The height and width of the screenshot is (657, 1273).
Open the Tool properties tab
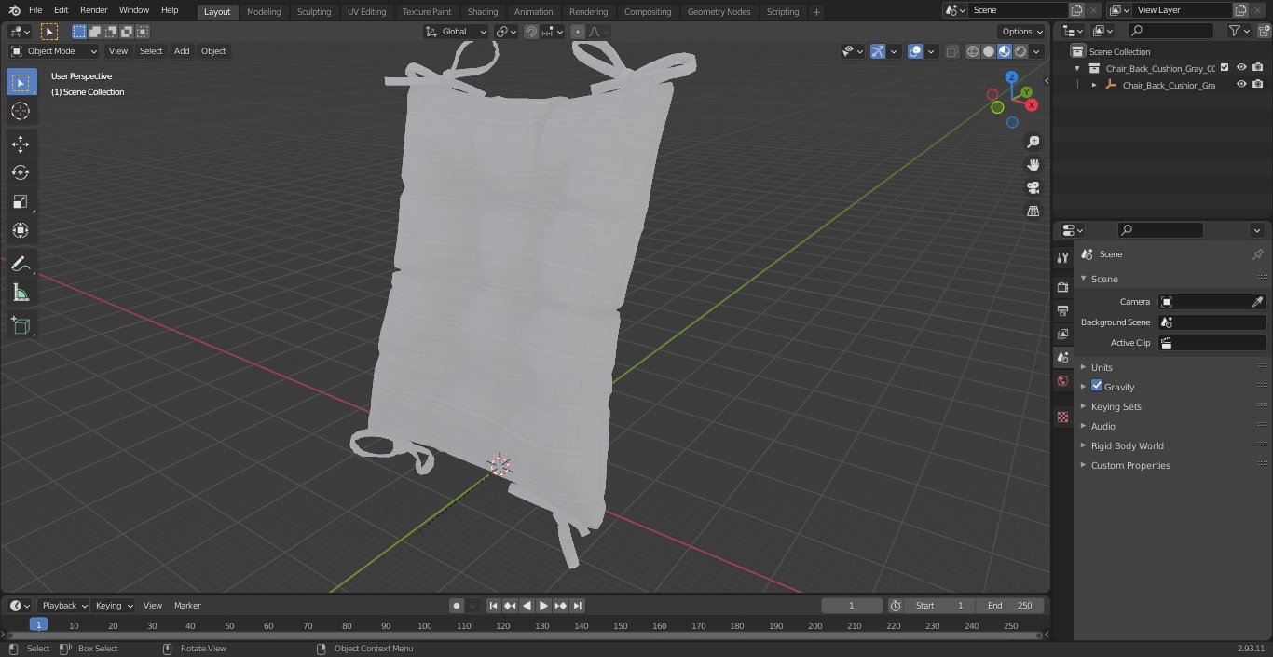pos(1062,257)
